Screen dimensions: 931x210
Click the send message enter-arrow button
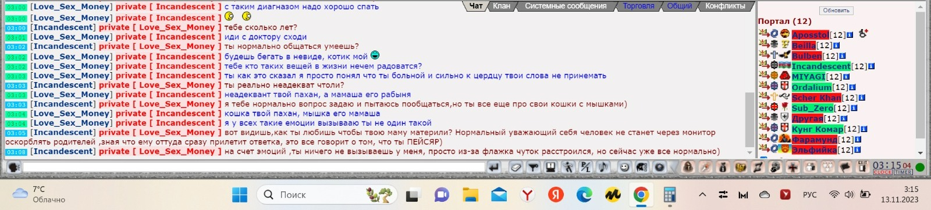[494, 168]
